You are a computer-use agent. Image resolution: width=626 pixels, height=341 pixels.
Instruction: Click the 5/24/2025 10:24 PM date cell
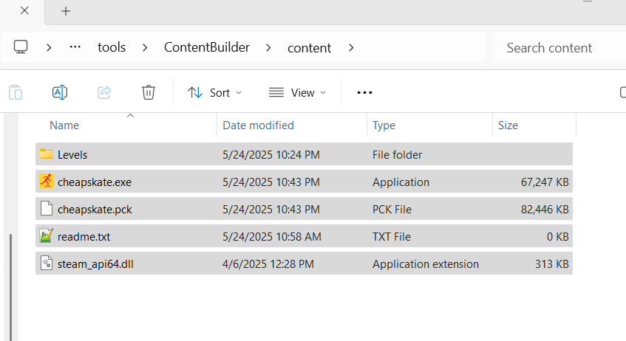(271, 155)
